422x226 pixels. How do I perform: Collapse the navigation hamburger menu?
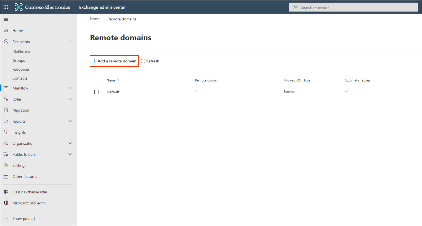tap(6, 19)
